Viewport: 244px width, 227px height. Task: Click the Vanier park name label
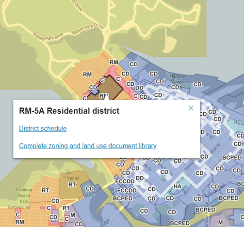tap(73, 178)
